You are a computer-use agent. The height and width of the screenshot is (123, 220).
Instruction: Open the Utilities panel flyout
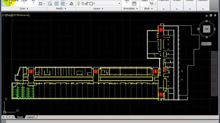pos(190,9)
